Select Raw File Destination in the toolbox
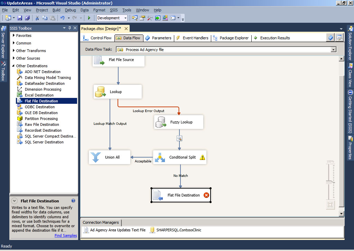Screen dimensions: 354x251 pos(42,124)
